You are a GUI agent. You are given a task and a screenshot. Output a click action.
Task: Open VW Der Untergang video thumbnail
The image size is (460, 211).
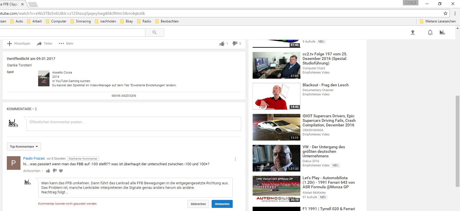point(277,158)
